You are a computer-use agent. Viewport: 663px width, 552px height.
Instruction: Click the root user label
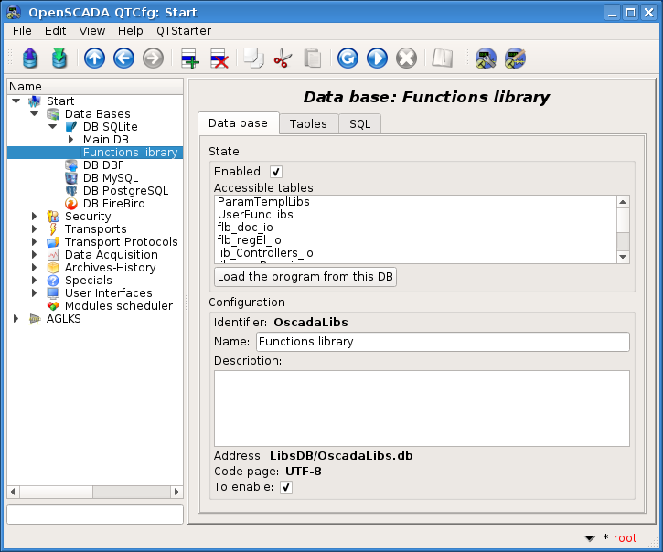625,538
